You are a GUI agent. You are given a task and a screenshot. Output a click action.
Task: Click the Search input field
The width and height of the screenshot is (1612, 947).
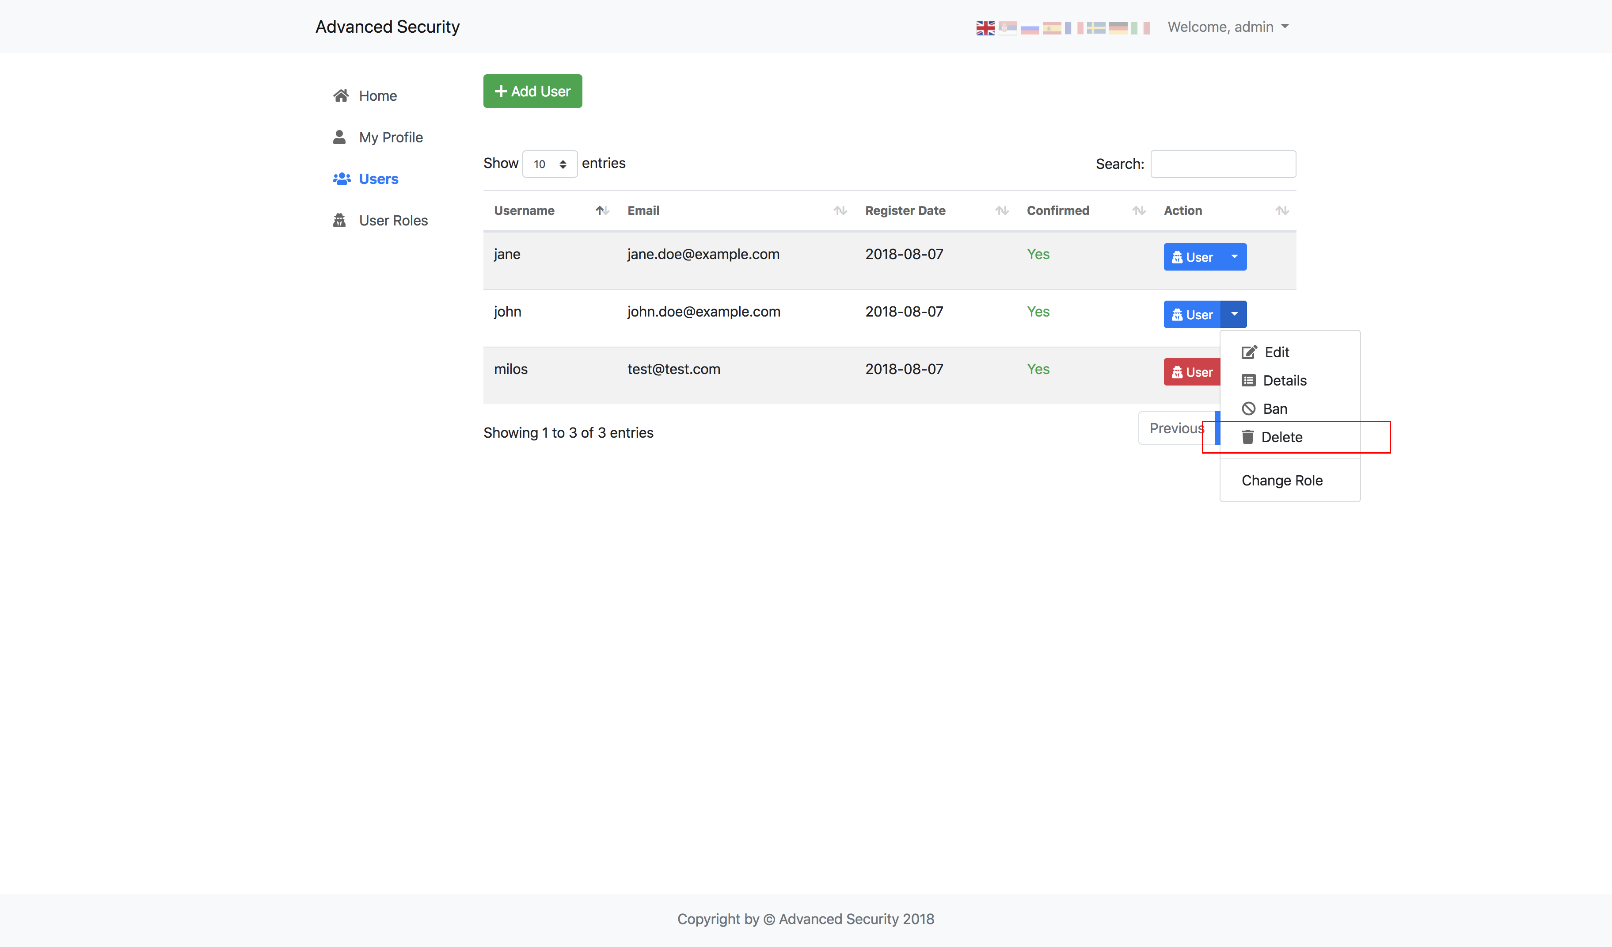pyautogui.click(x=1222, y=164)
